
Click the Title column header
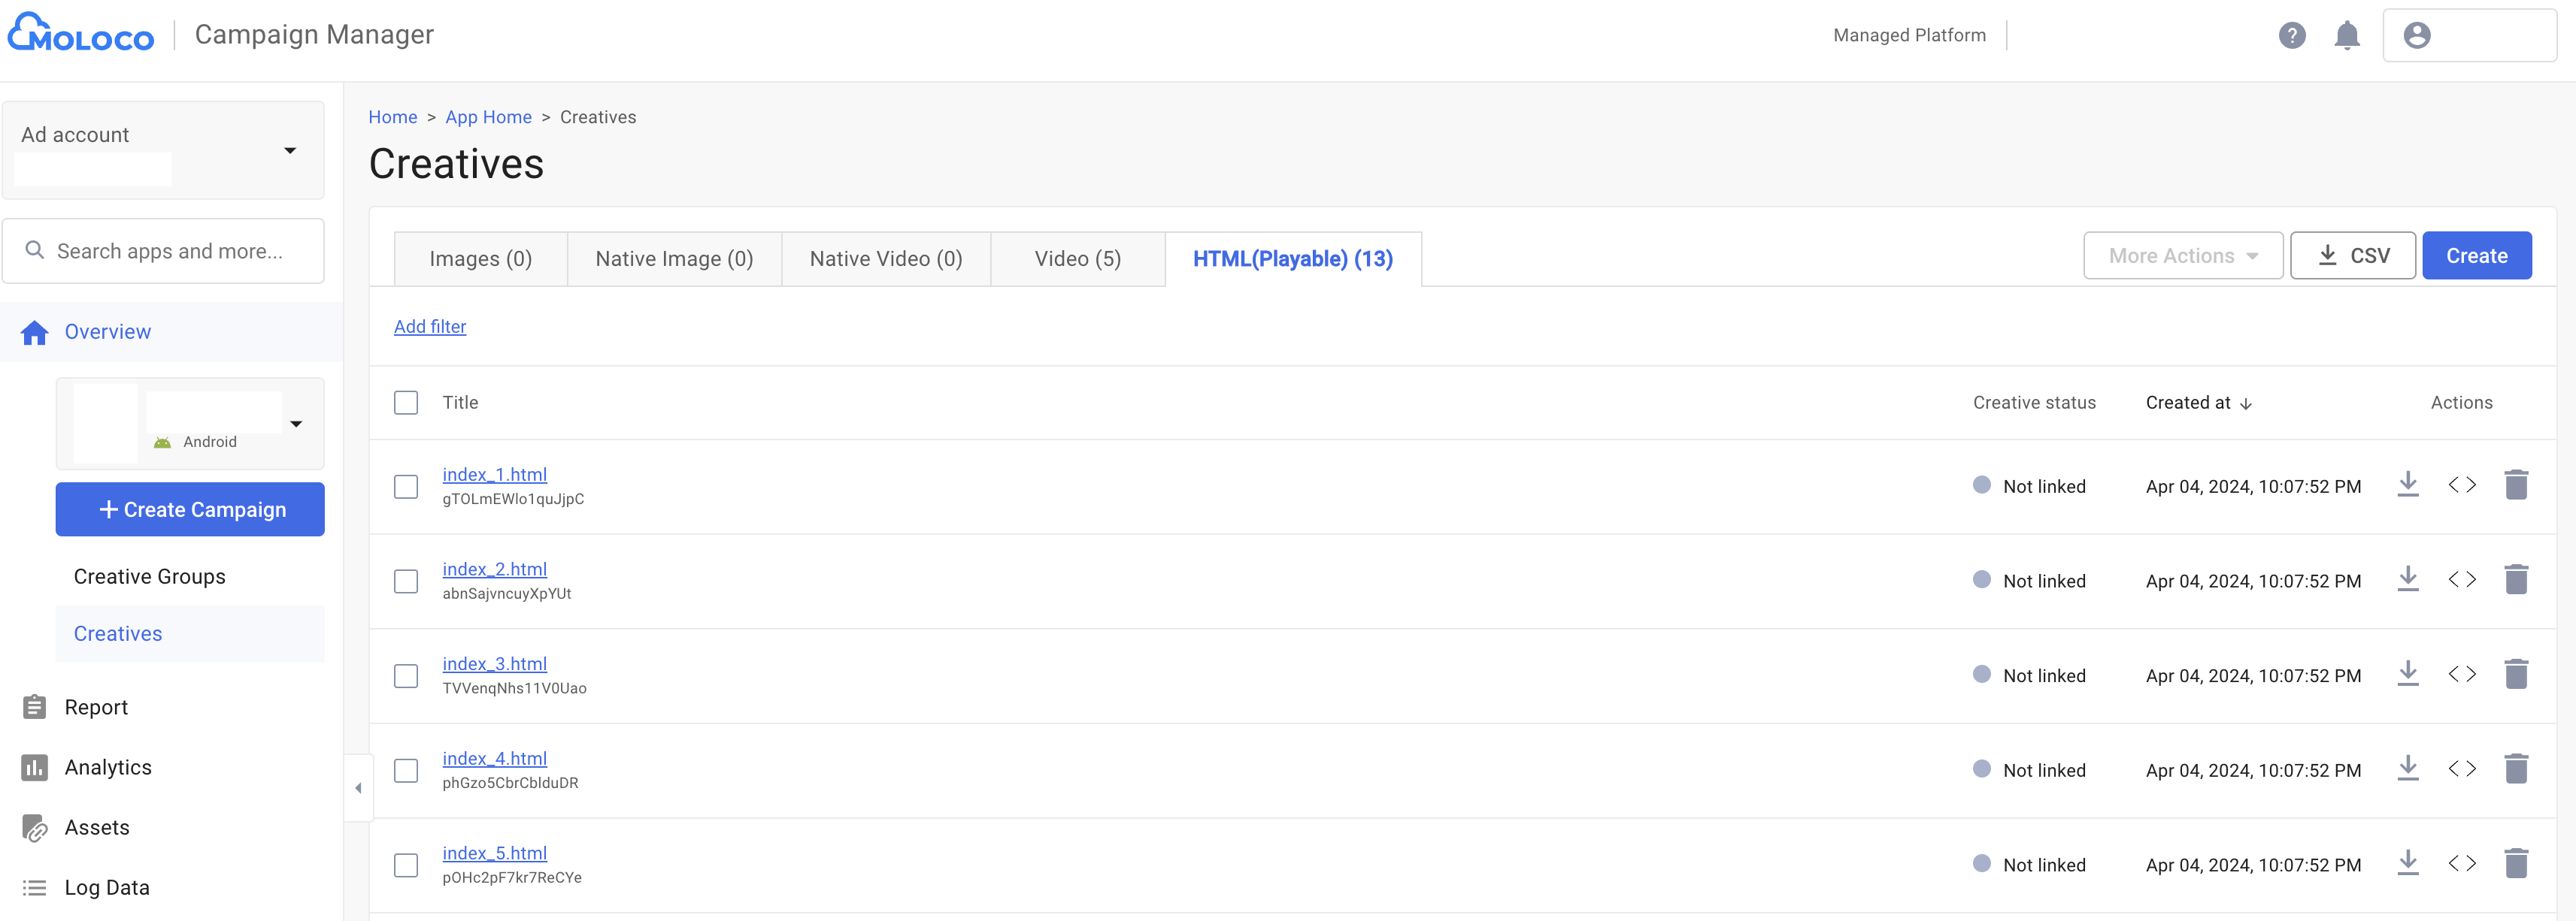(460, 403)
